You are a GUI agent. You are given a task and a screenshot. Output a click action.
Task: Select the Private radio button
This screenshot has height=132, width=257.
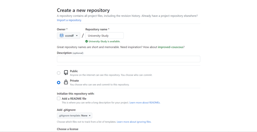(x=59, y=83)
